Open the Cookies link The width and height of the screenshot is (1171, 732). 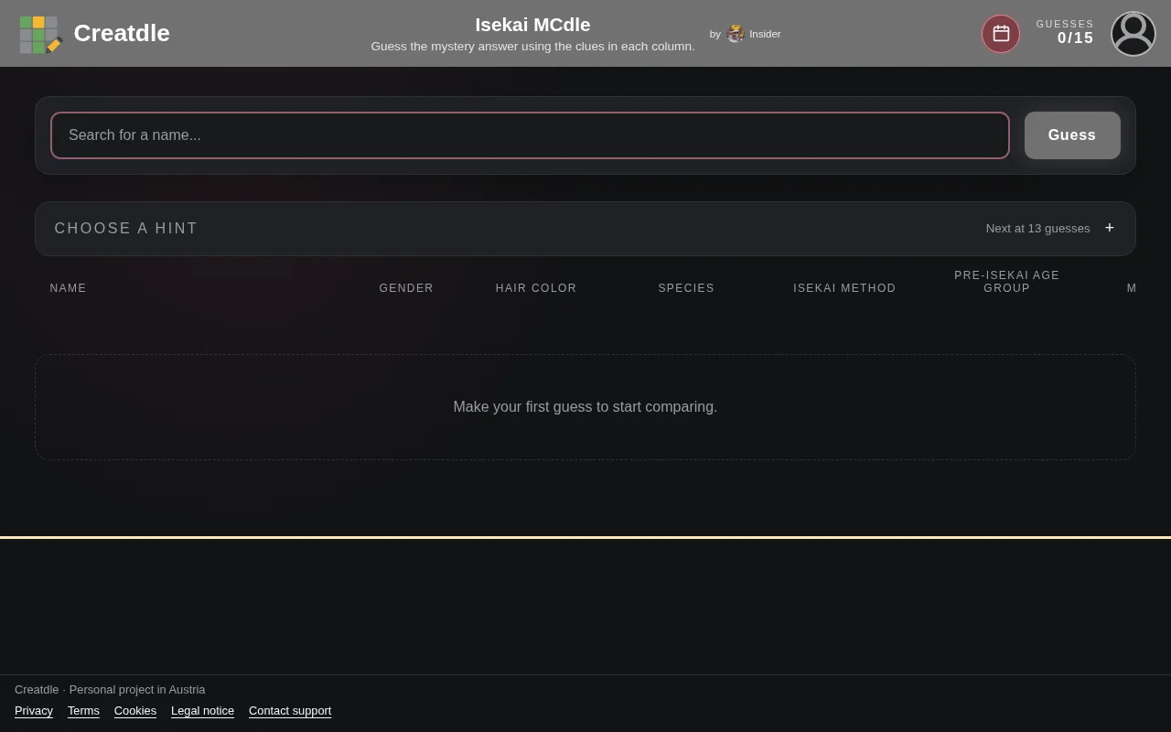pos(135,711)
